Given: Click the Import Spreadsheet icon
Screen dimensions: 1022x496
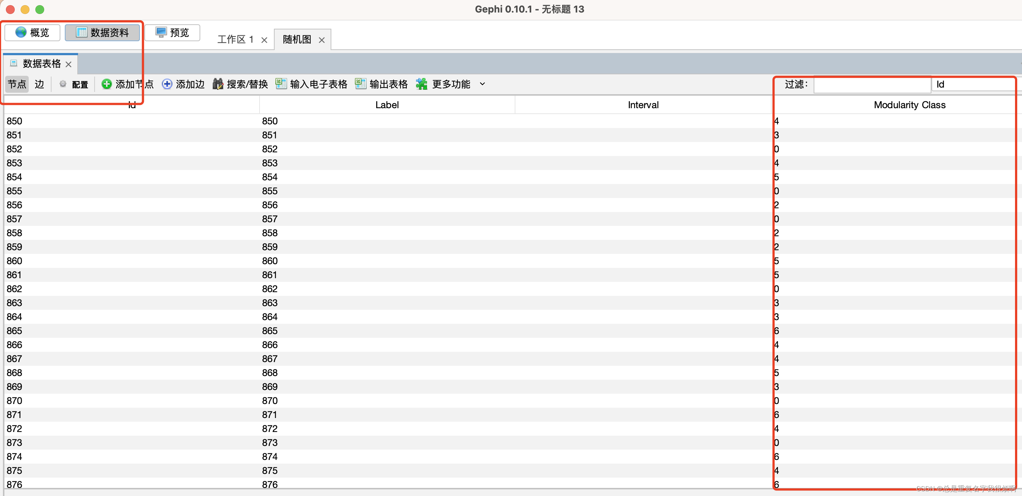Looking at the screenshot, I should (281, 84).
